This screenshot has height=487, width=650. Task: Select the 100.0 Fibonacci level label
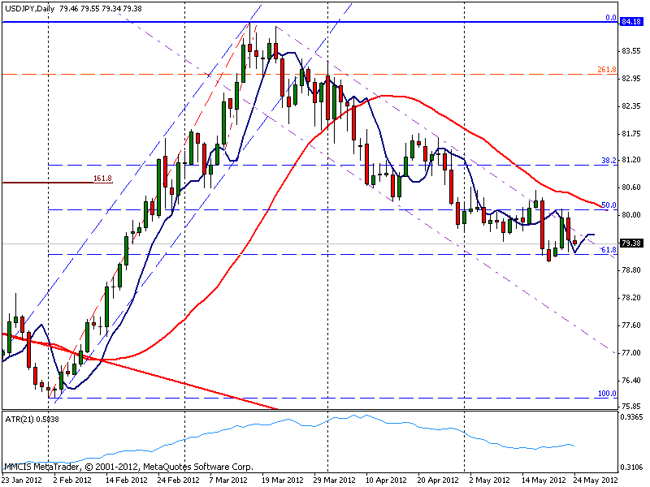click(607, 394)
